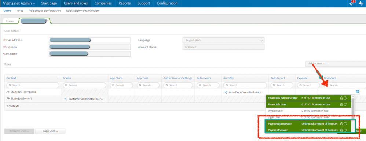Screen dimensions: 366x141
Task: Expand the Language dropdown
Action: click(x=223, y=40)
